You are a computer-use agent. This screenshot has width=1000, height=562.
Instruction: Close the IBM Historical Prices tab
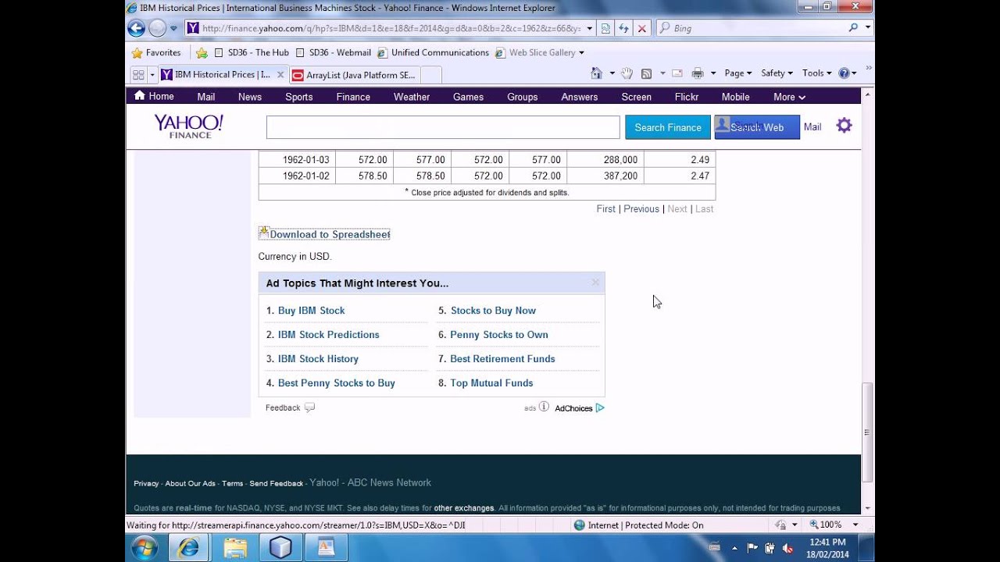[x=280, y=75]
